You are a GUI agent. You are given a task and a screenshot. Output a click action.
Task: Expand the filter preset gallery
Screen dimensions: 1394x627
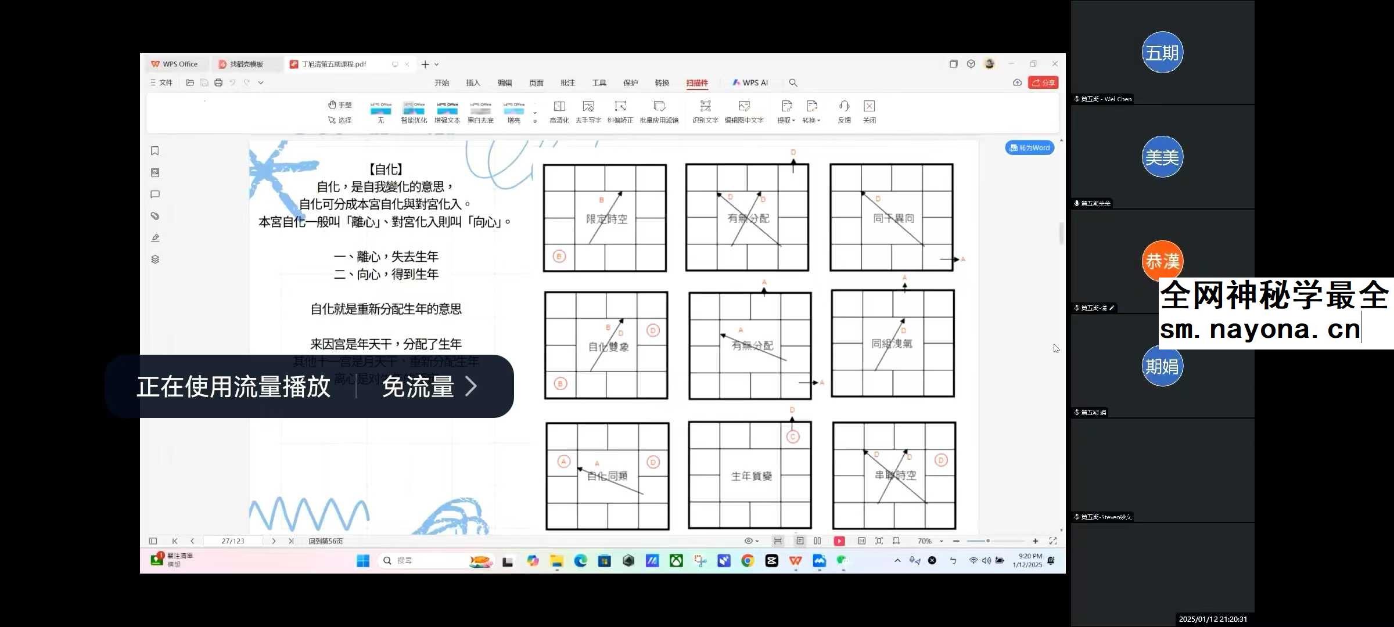pos(535,121)
